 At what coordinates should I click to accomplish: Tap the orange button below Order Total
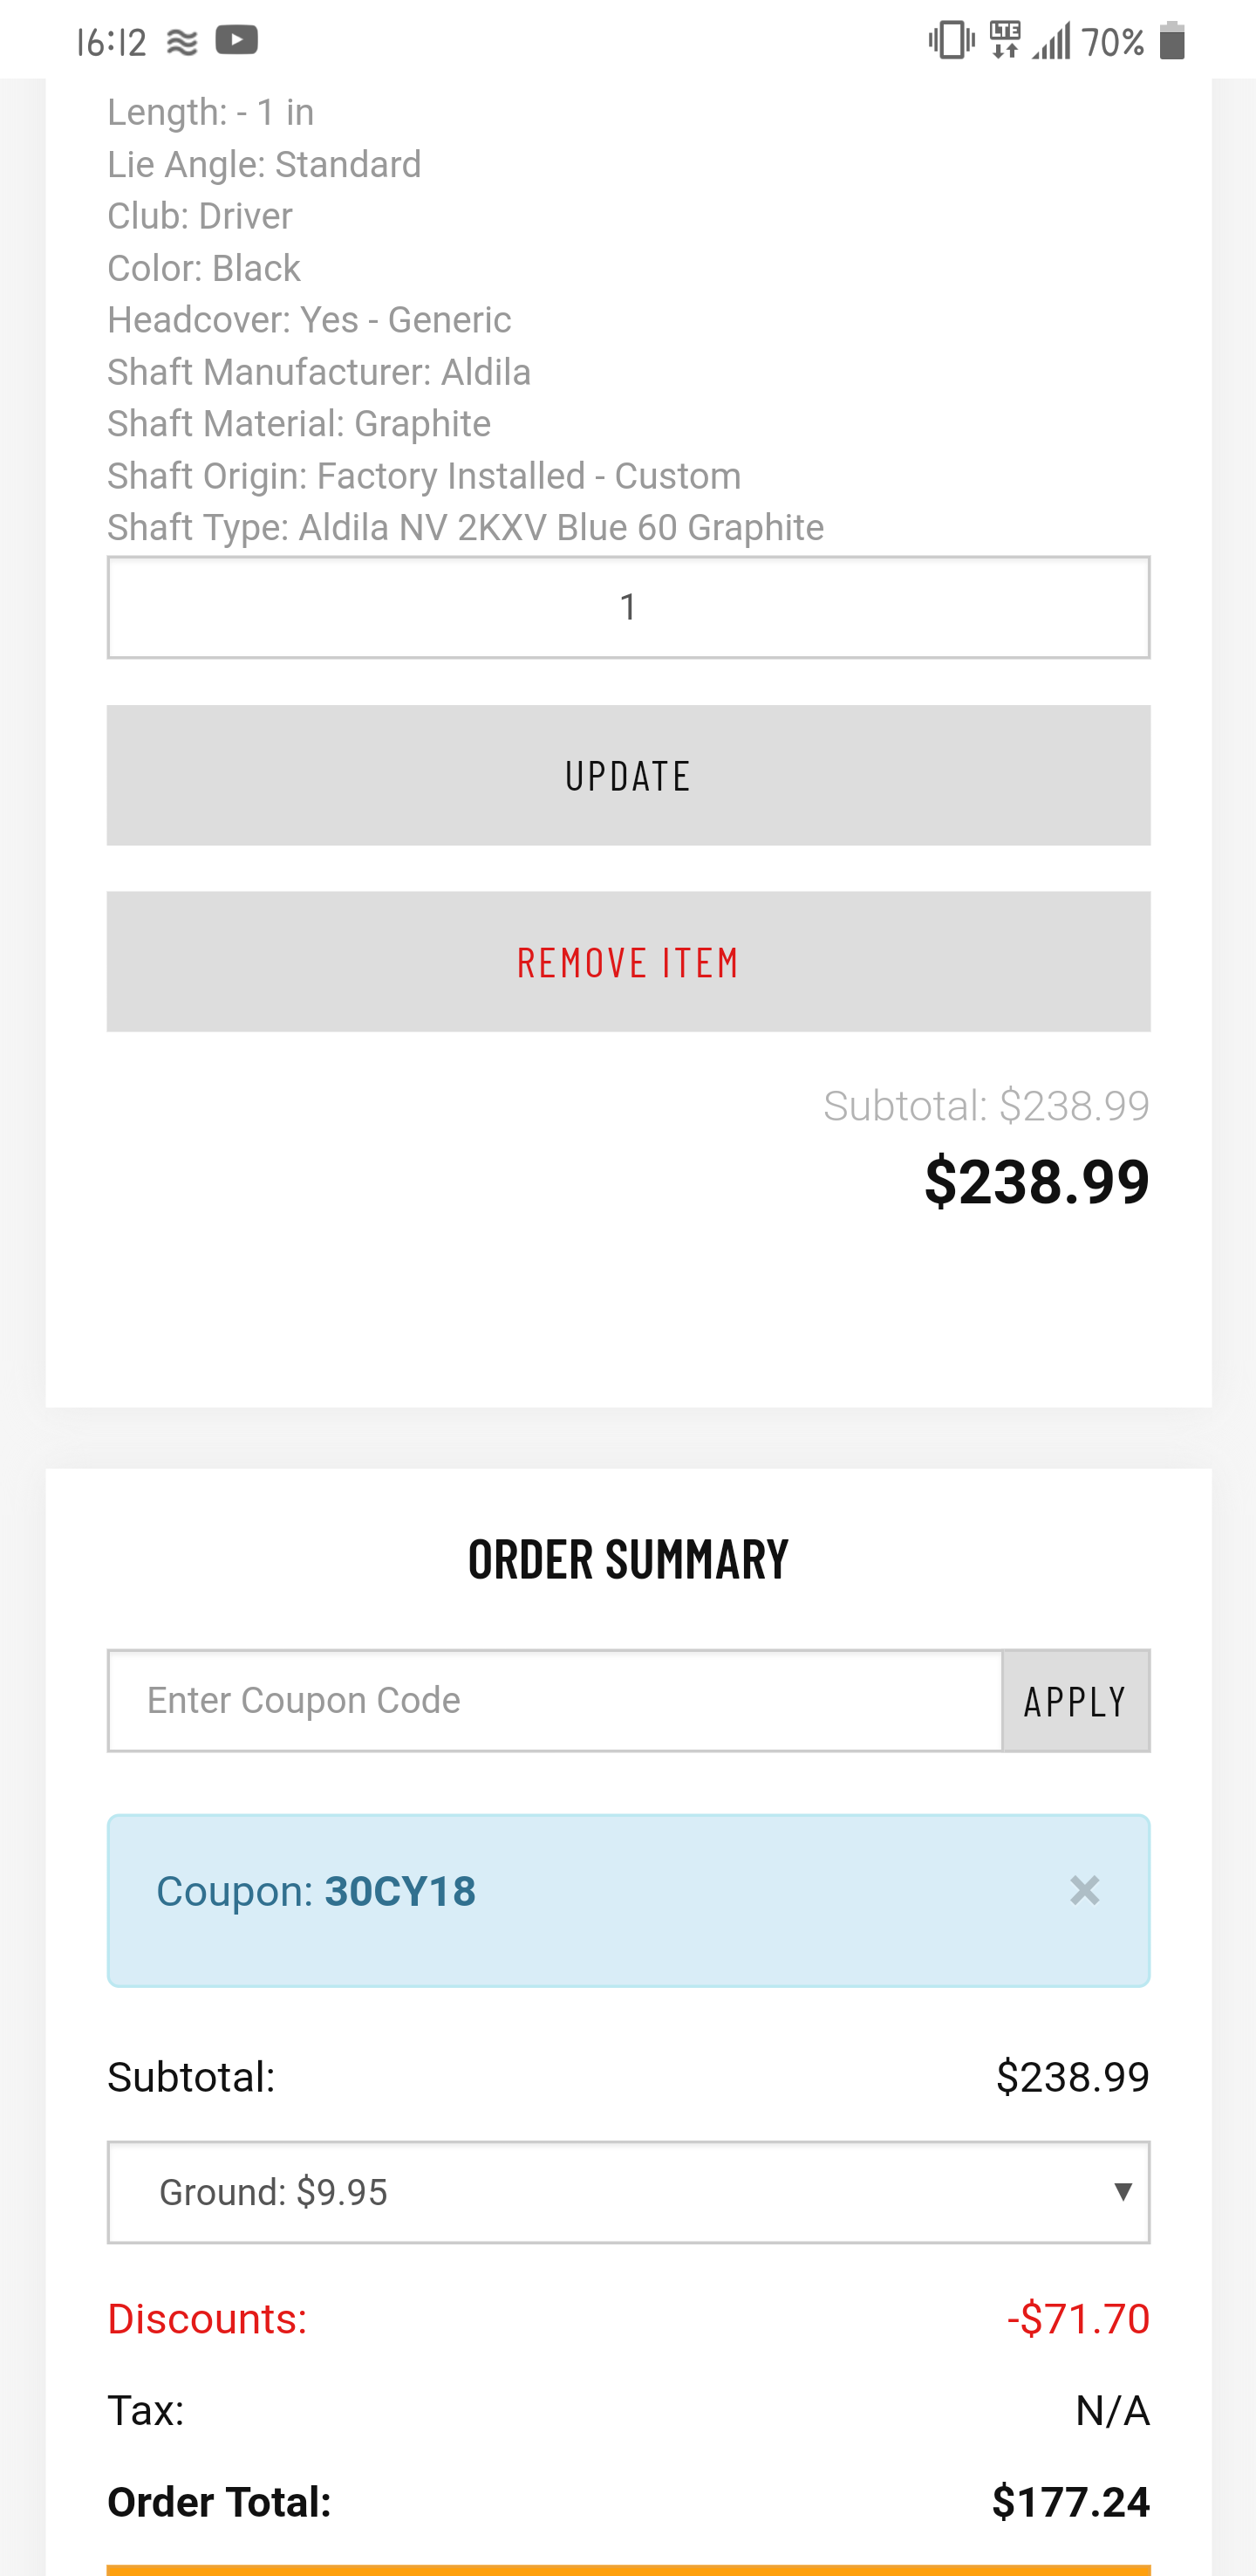coord(629,2570)
